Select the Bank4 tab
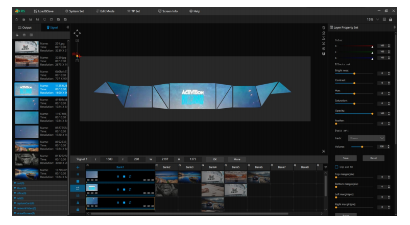The image size is (410, 225). click(212, 167)
